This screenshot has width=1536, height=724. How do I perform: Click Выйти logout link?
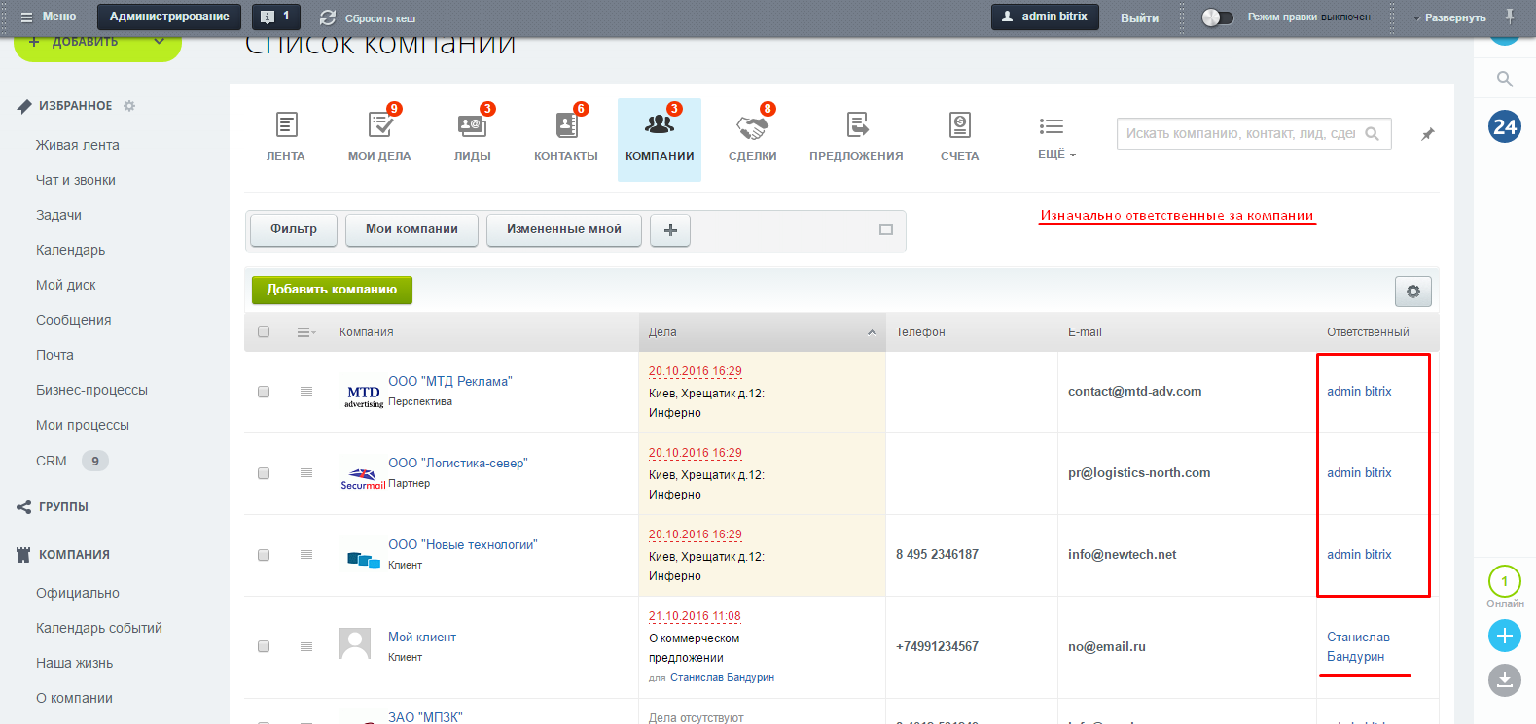click(1139, 17)
